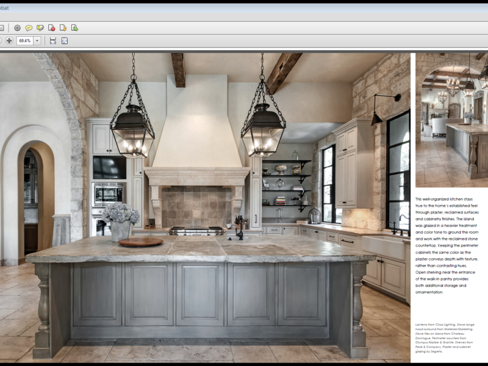Screen dimensions: 488x366
Task: Open the gear settings tool
Action: (17, 27)
